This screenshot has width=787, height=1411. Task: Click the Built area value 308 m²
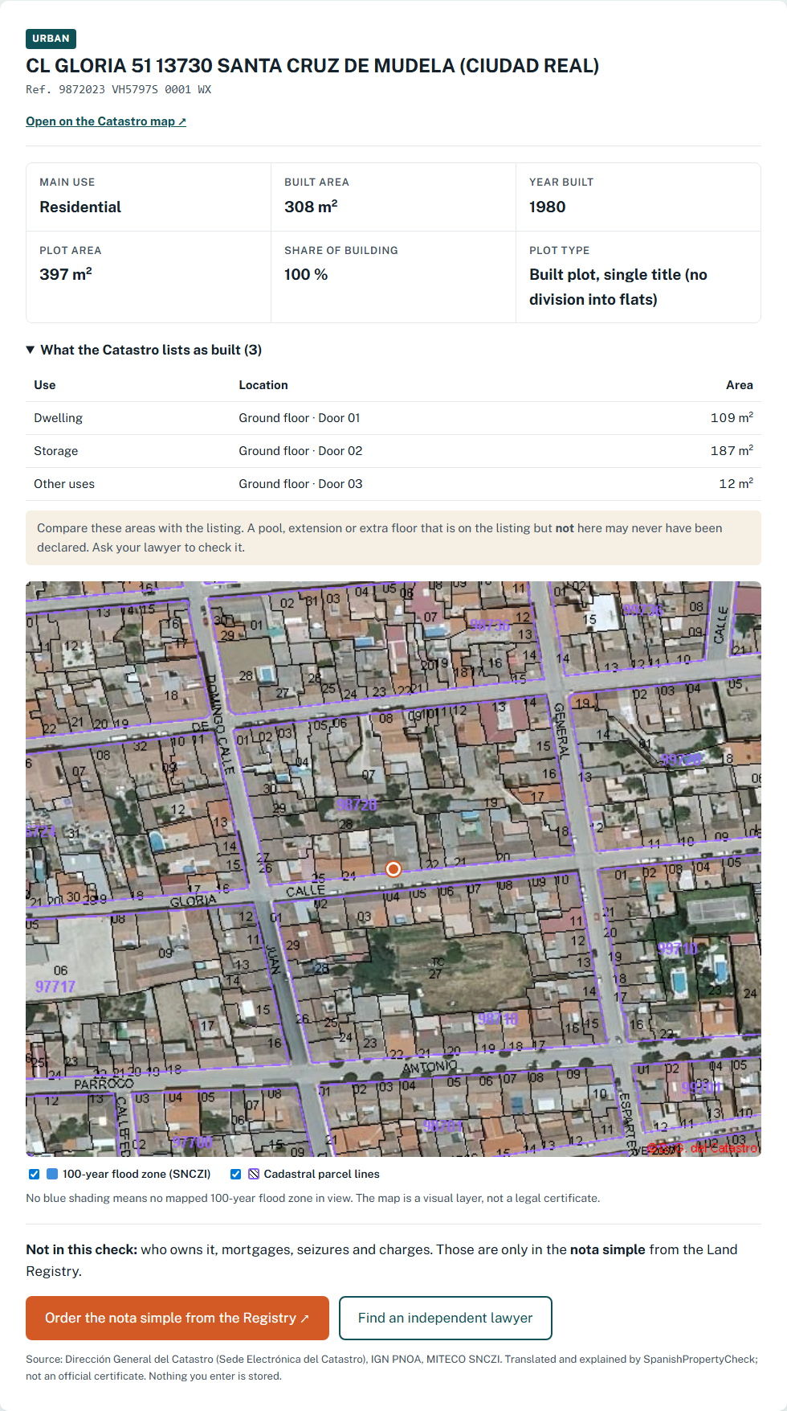click(x=311, y=207)
